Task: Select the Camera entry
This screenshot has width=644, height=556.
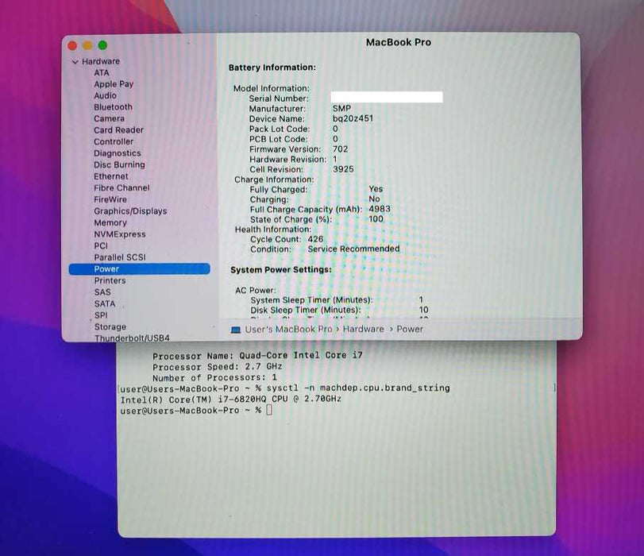Action: pos(109,119)
